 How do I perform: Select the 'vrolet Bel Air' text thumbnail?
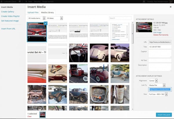tap(37, 53)
